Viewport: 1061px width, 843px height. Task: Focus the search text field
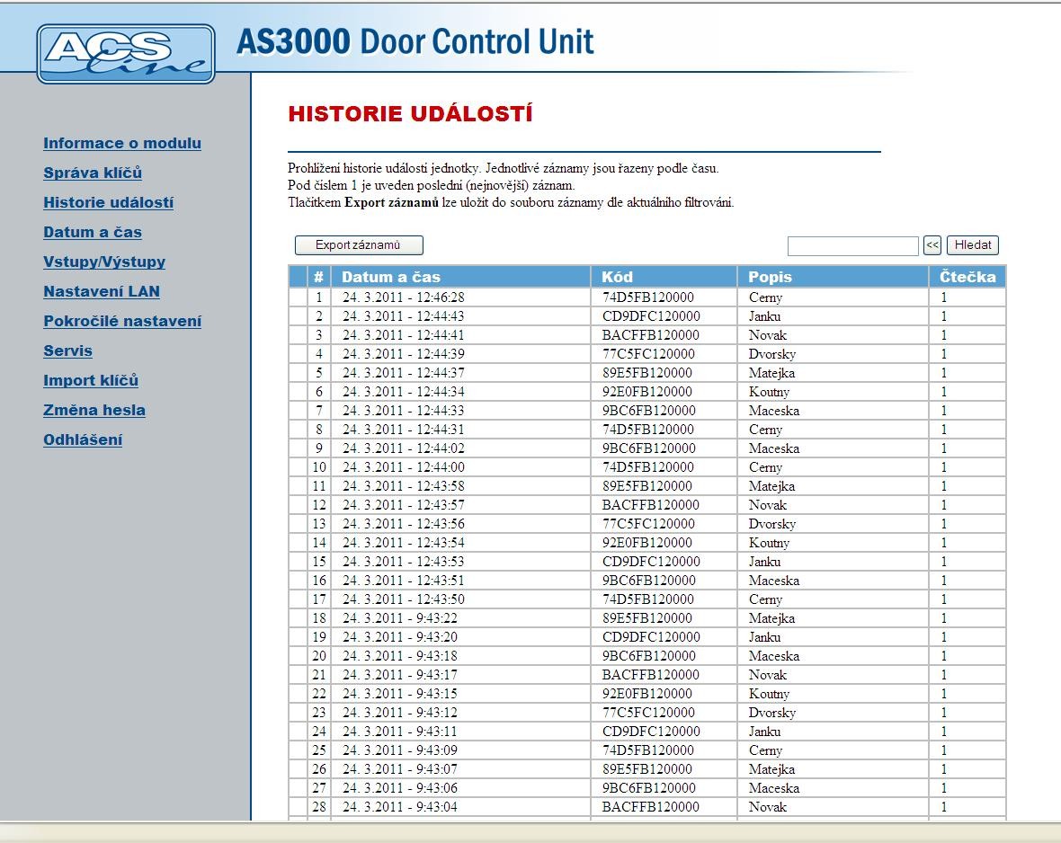(852, 245)
